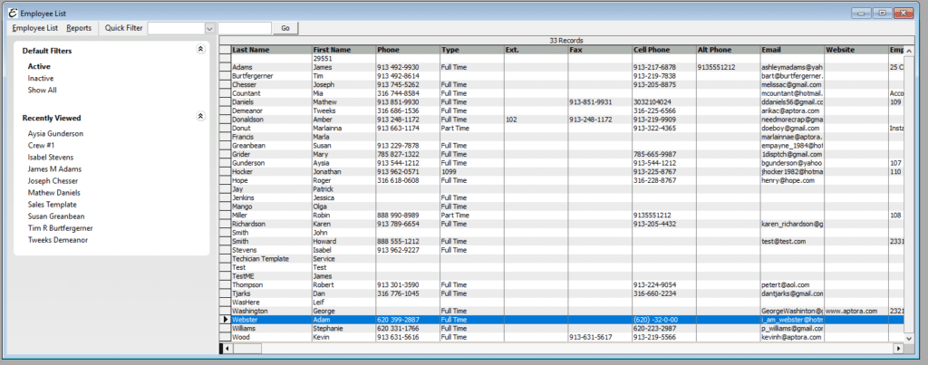Viewport: 928px width, 365px height.
Task: Select the Washington George employee row
Action: pos(272,311)
